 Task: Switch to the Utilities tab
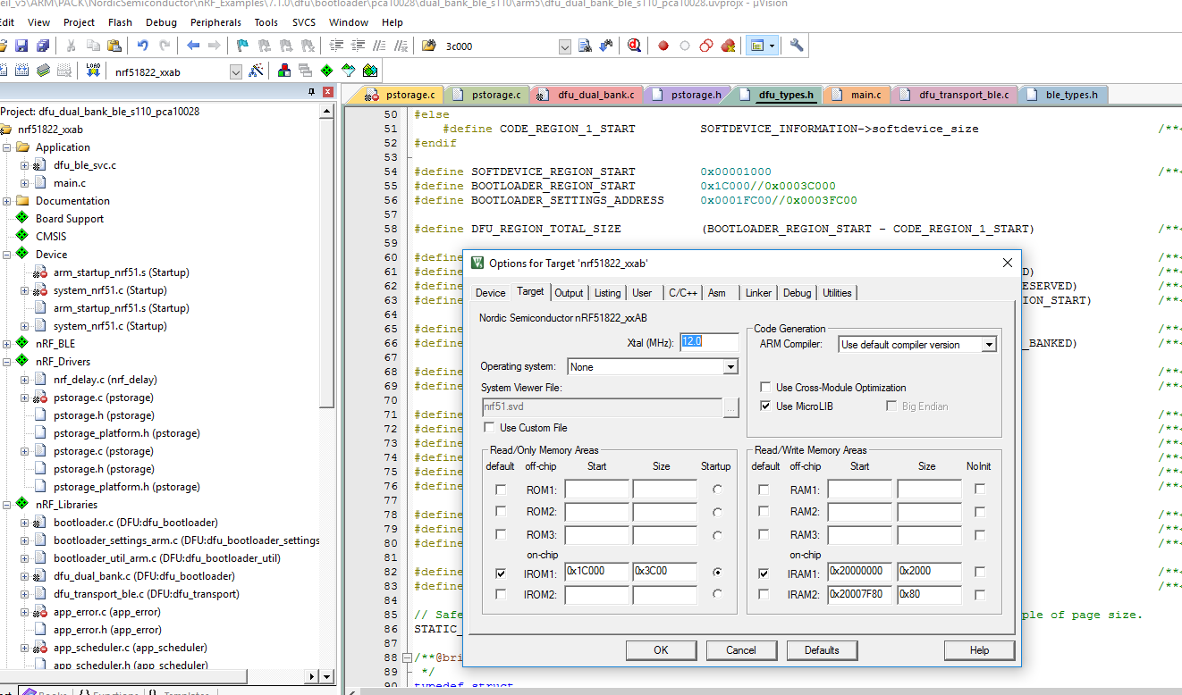pyautogui.click(x=837, y=293)
